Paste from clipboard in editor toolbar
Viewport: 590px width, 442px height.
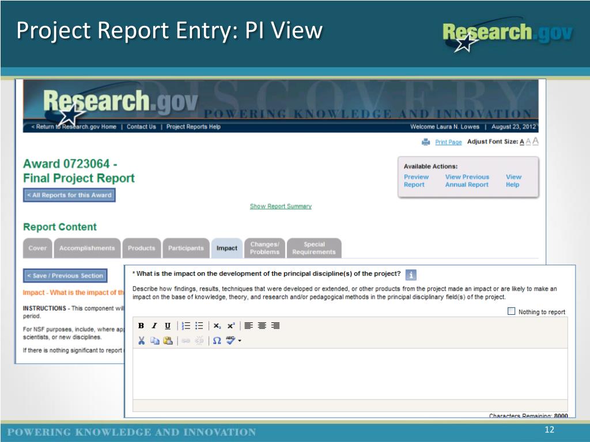168,341
